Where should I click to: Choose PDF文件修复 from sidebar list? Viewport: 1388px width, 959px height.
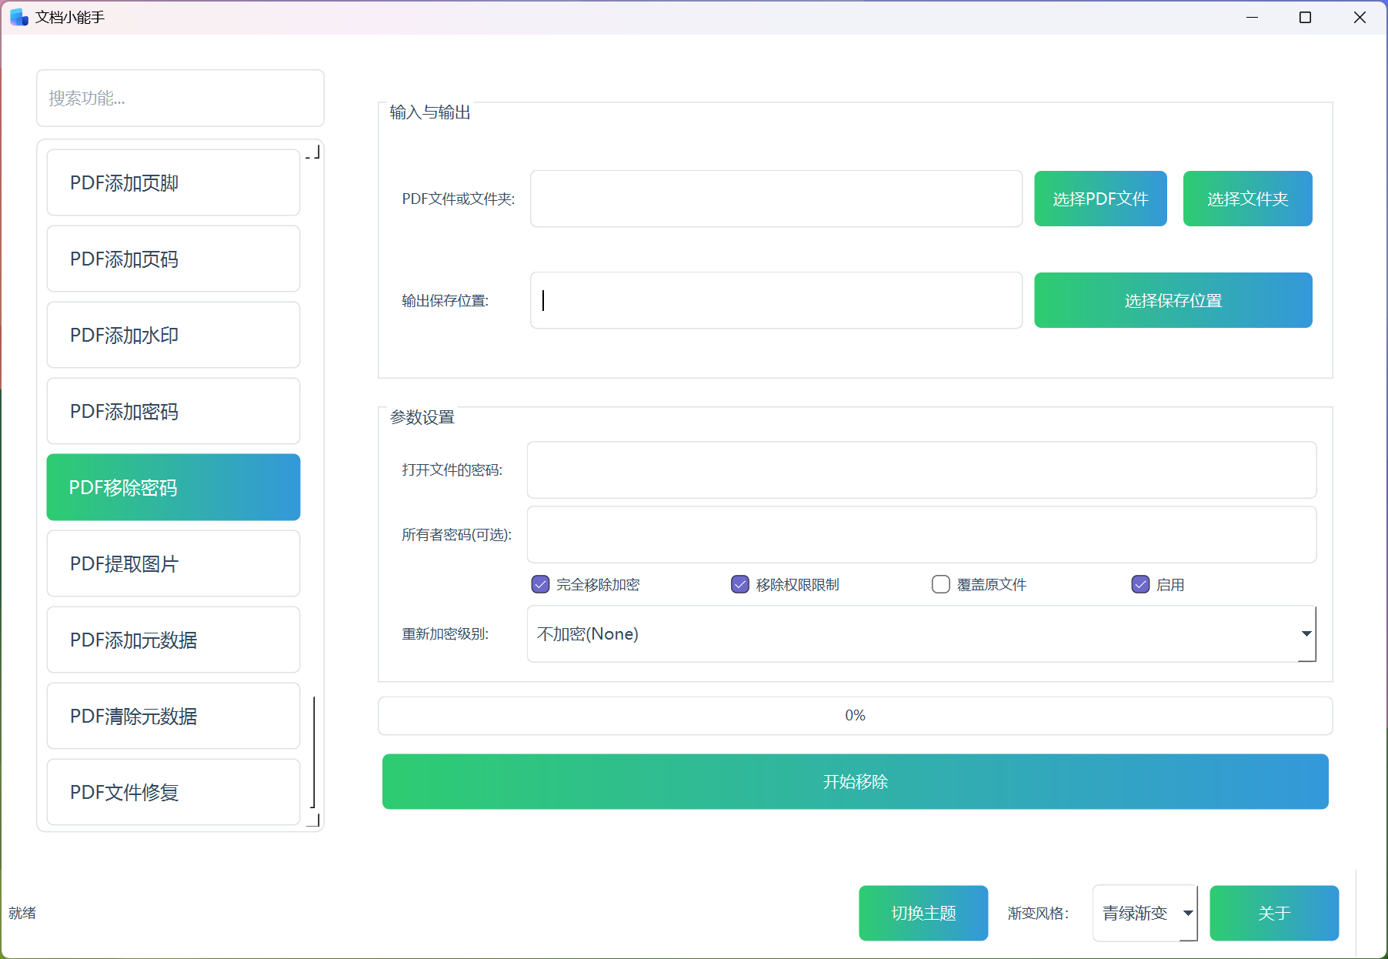pos(173,792)
